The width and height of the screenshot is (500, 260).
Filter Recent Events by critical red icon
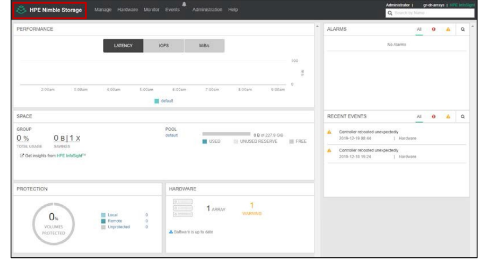tap(434, 117)
